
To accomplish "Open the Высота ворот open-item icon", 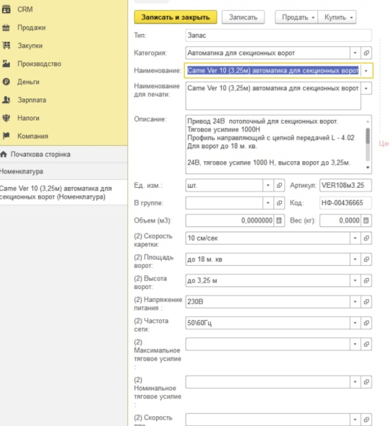I will click(x=366, y=280).
